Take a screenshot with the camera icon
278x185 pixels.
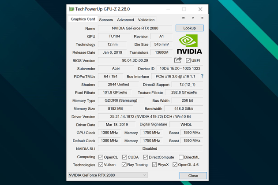click(183, 18)
